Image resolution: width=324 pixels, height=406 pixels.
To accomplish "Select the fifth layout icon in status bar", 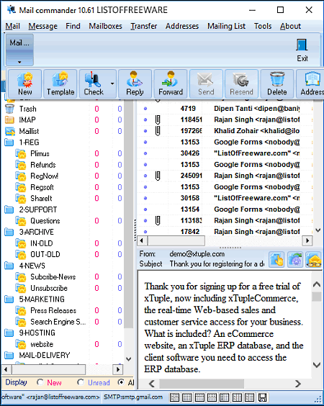I will [x=225, y=397].
